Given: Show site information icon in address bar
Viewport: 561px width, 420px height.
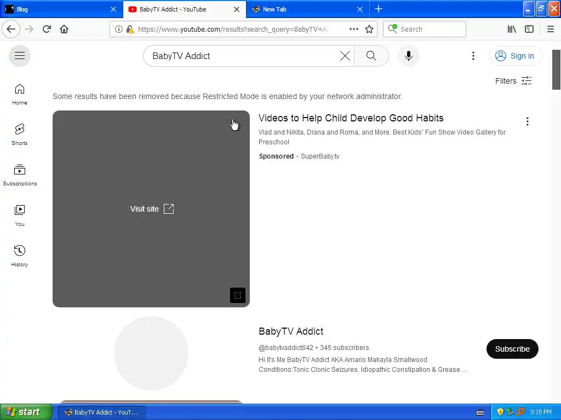Looking at the screenshot, I should [118, 29].
